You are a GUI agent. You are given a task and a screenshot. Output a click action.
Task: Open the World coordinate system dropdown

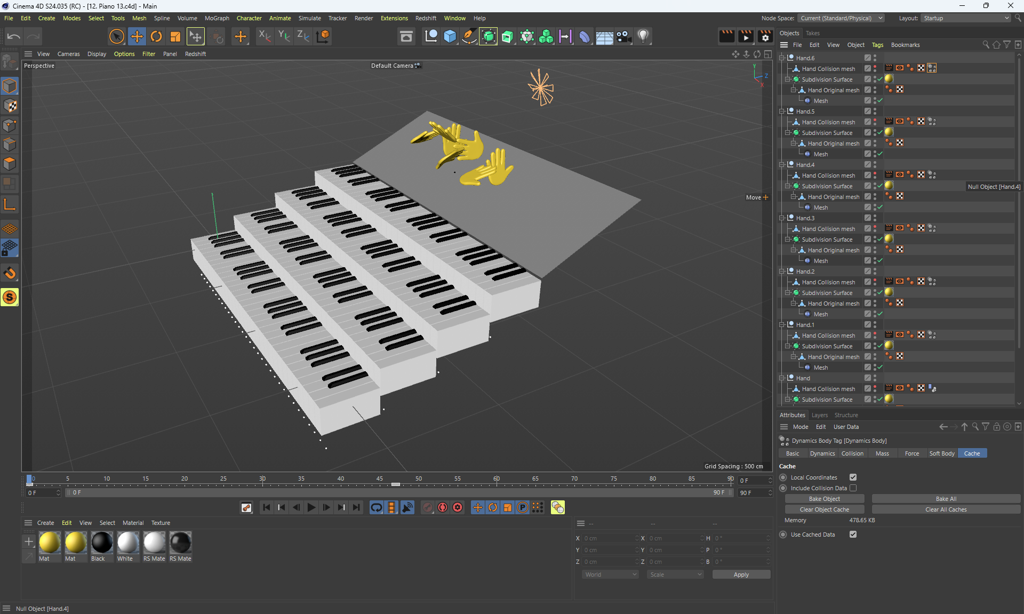[610, 575]
